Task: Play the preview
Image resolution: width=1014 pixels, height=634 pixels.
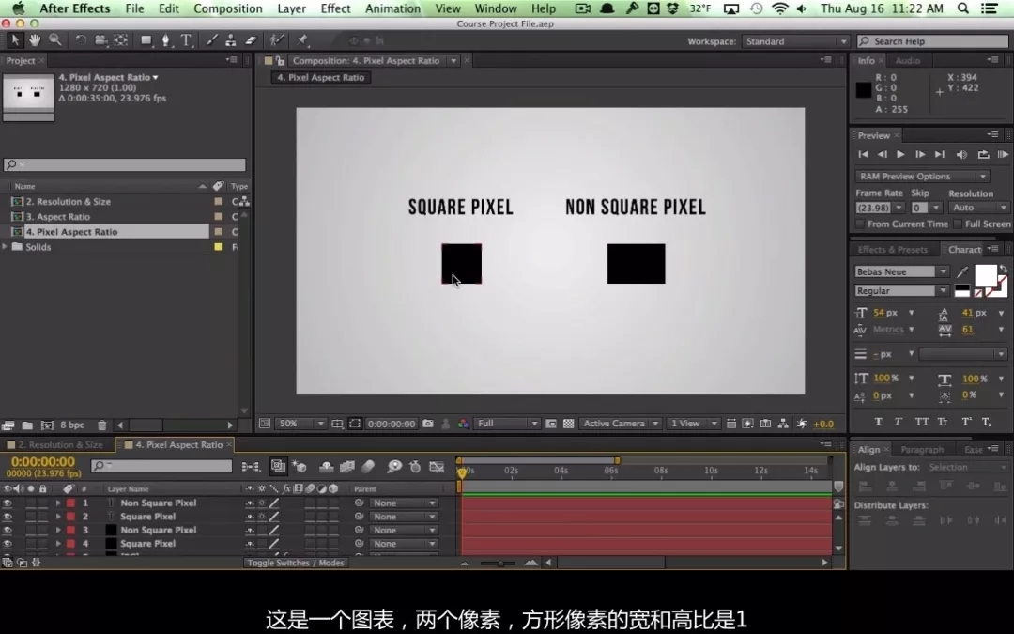Action: [900, 155]
